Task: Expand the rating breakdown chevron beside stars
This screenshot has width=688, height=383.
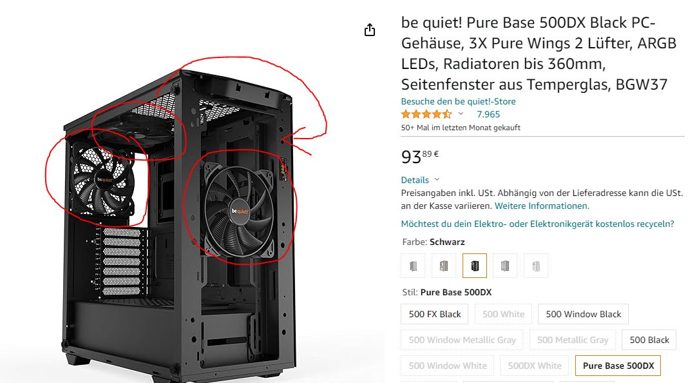Action: pos(461,113)
